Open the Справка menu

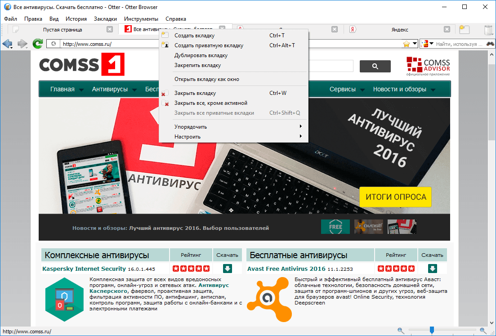[175, 19]
